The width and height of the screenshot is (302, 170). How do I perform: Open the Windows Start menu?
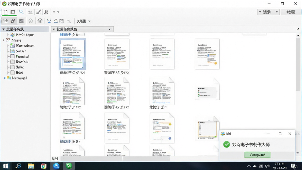(6, 166)
